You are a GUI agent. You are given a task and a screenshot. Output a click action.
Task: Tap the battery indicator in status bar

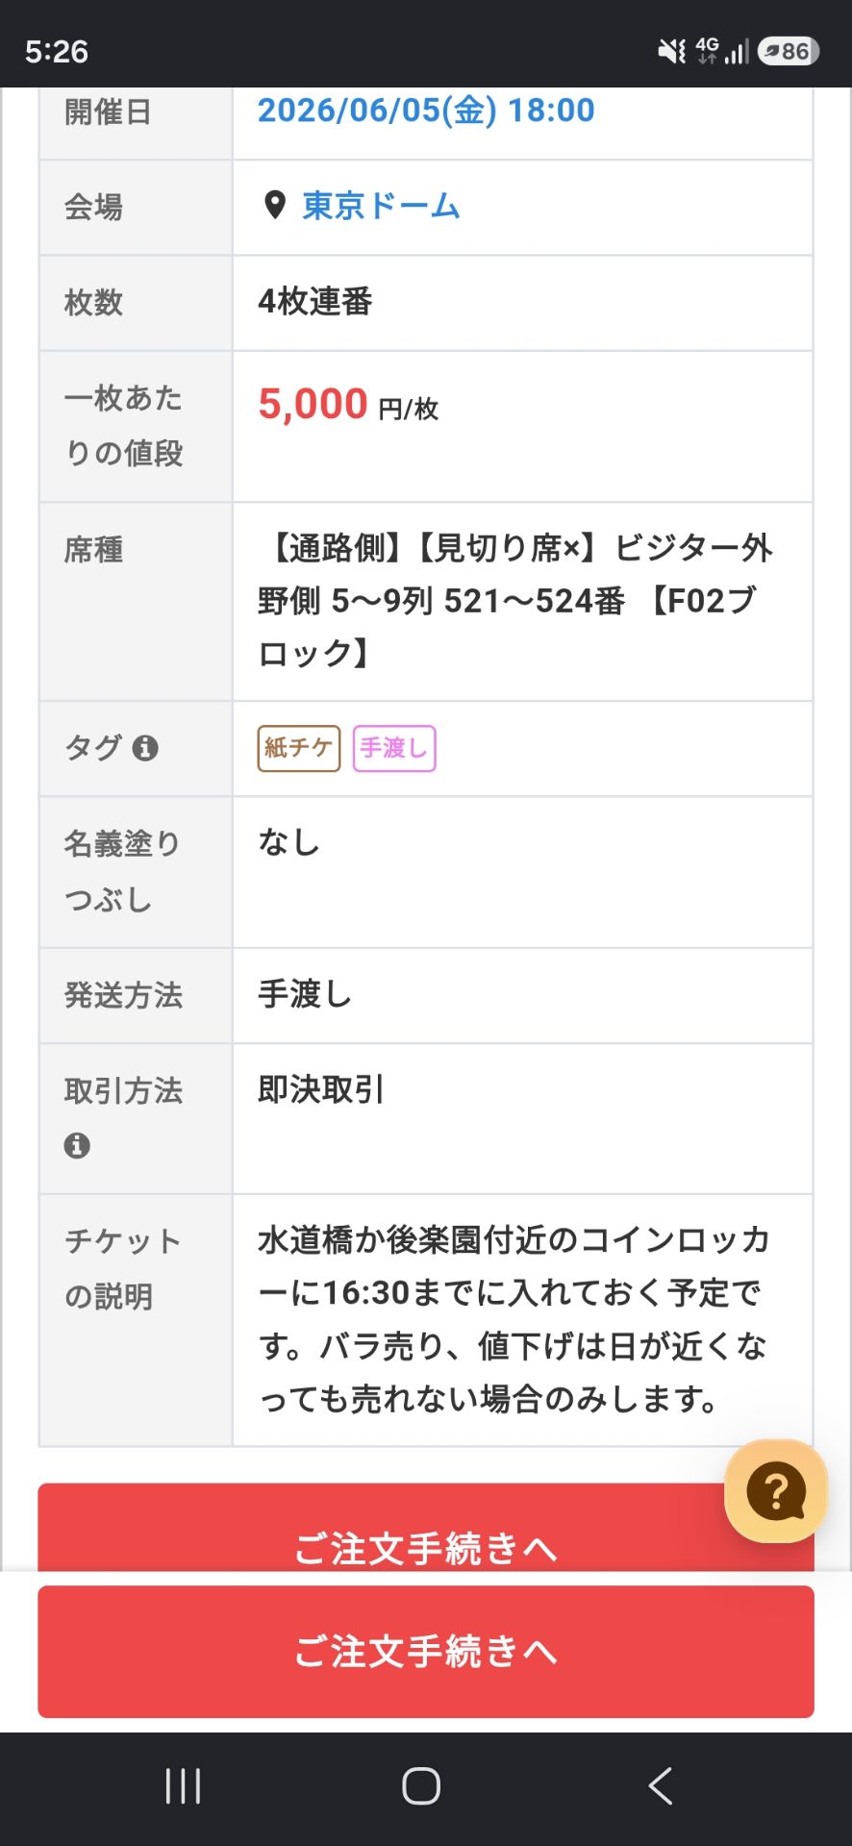pyautogui.click(x=789, y=51)
